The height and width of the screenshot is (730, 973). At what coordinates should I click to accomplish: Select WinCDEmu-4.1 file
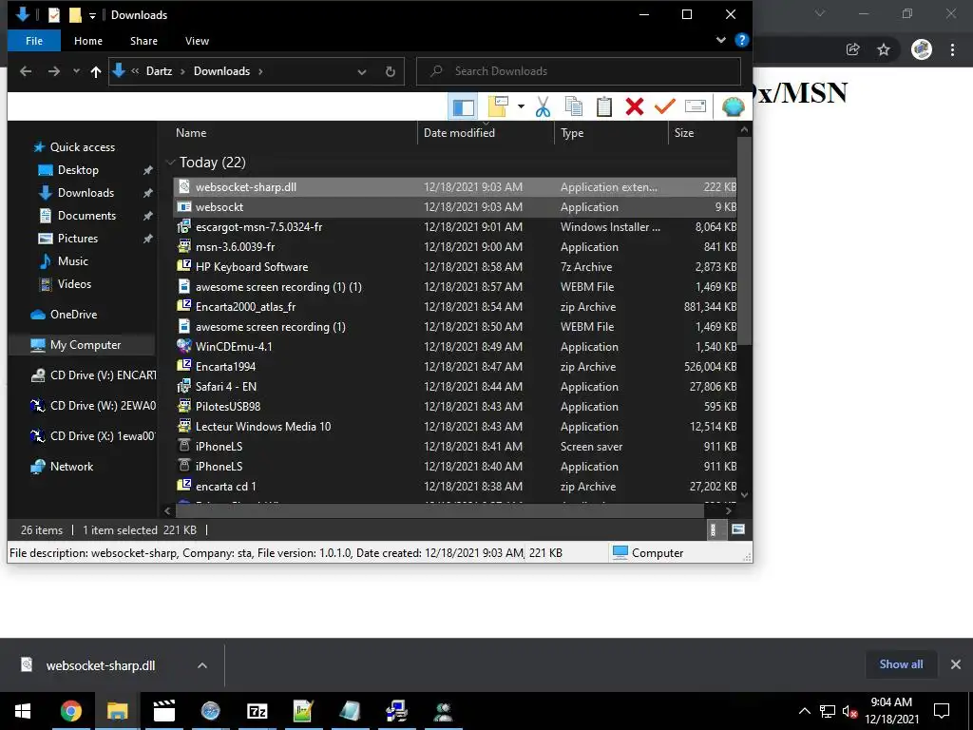[x=455, y=346]
